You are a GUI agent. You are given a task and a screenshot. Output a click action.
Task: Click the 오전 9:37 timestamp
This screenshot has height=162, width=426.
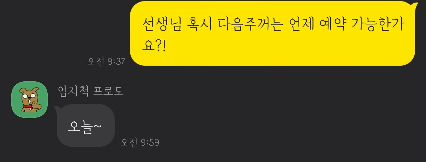[x=106, y=61]
